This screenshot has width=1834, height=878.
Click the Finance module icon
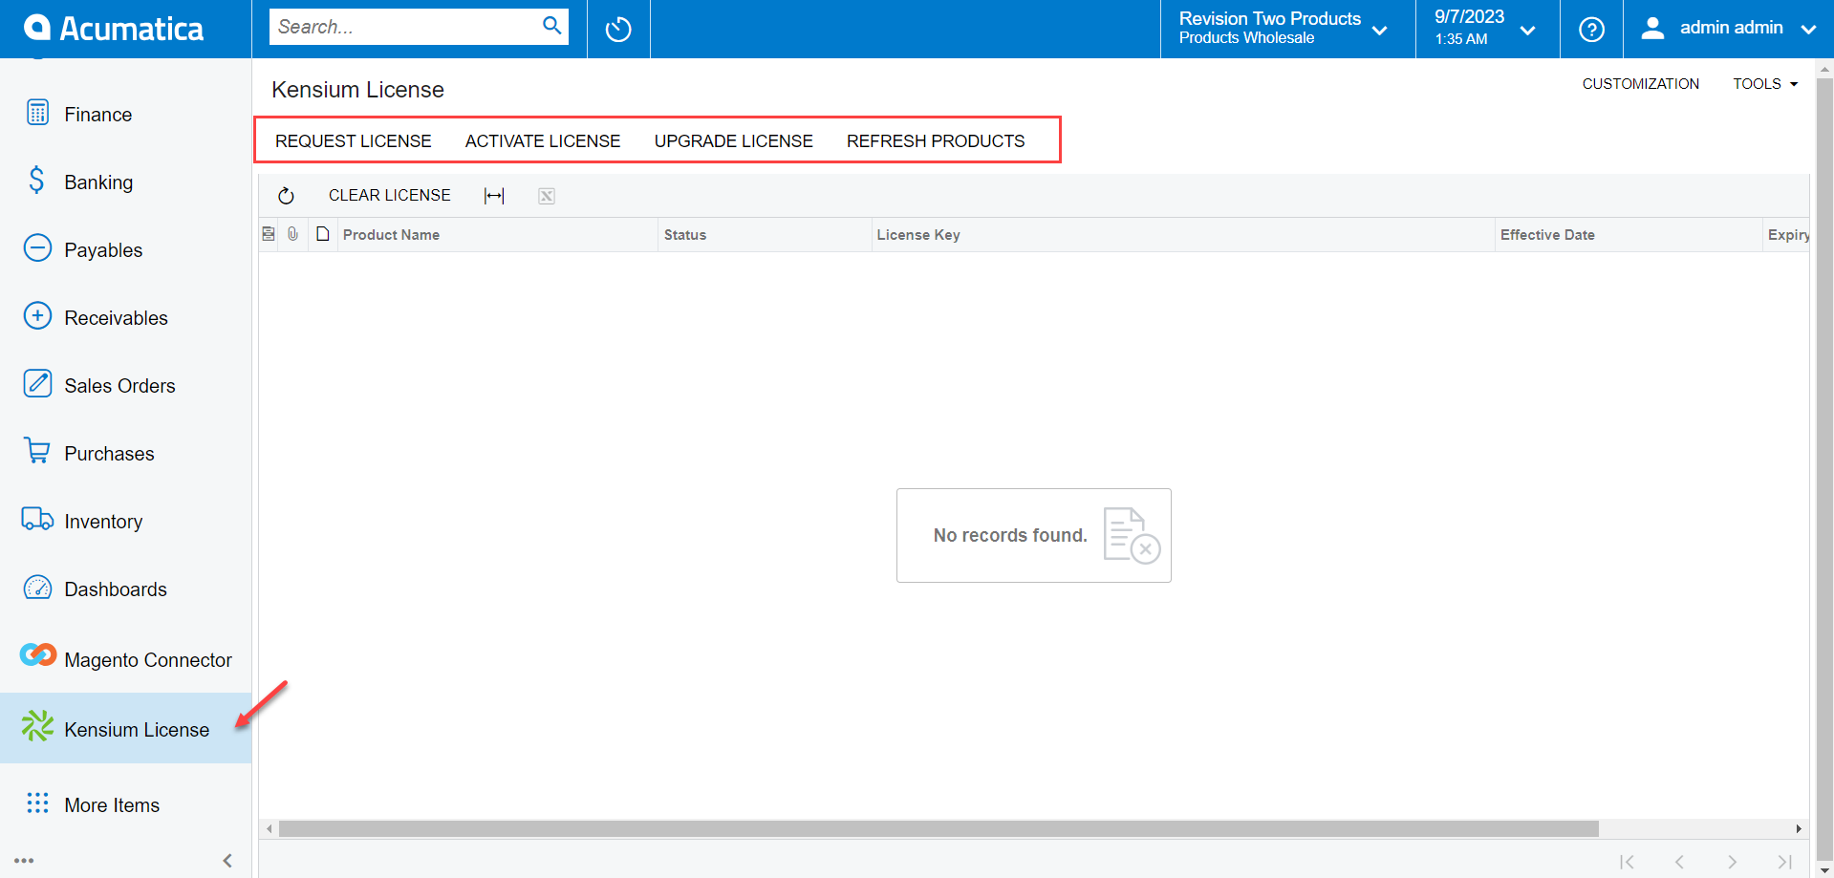coord(37,113)
